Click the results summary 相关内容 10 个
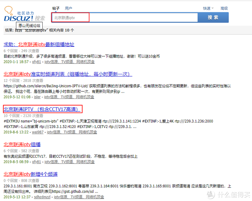This screenshot has width=252, height=201. click(x=62, y=30)
